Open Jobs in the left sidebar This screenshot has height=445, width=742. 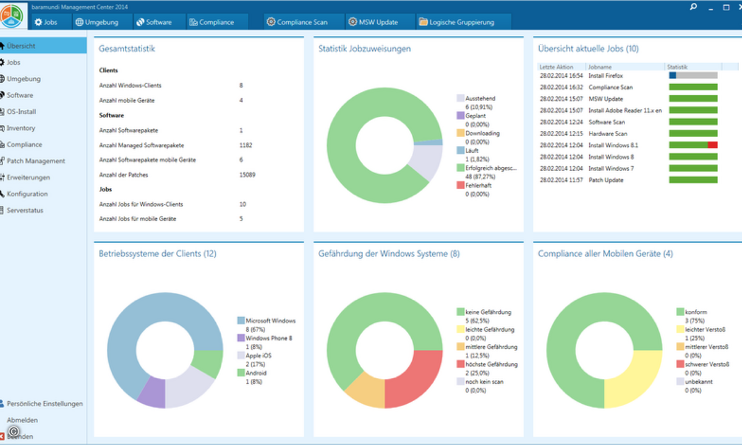(43, 62)
